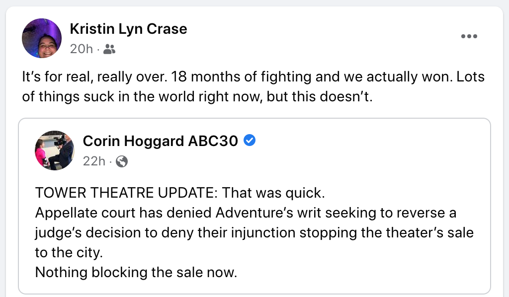Open the three-dot post options menu
The width and height of the screenshot is (509, 297).
[x=469, y=36]
